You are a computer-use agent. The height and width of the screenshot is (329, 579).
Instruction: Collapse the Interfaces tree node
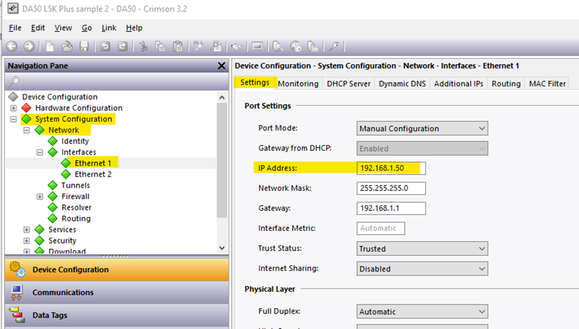(x=40, y=152)
